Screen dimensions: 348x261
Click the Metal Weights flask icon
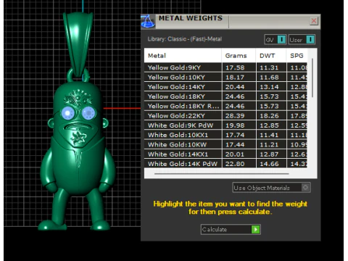148,21
